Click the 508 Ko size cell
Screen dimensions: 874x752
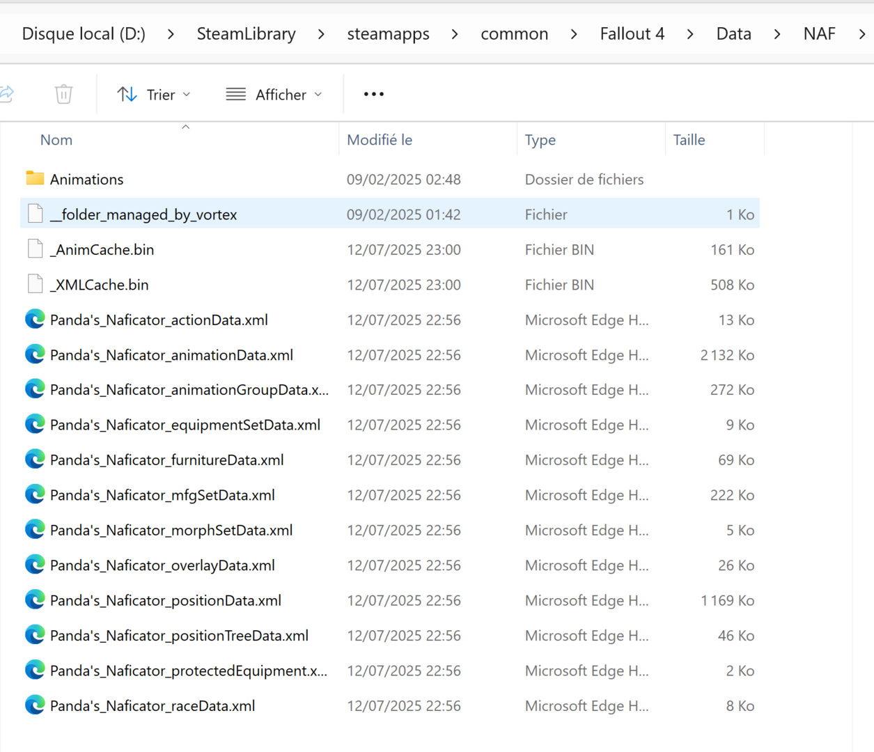(732, 285)
